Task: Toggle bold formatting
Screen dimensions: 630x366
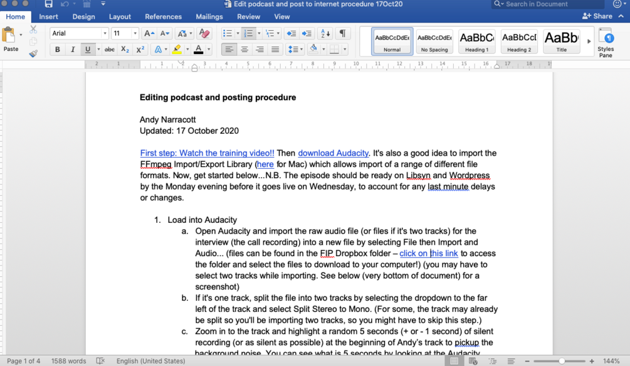Action: (58, 50)
